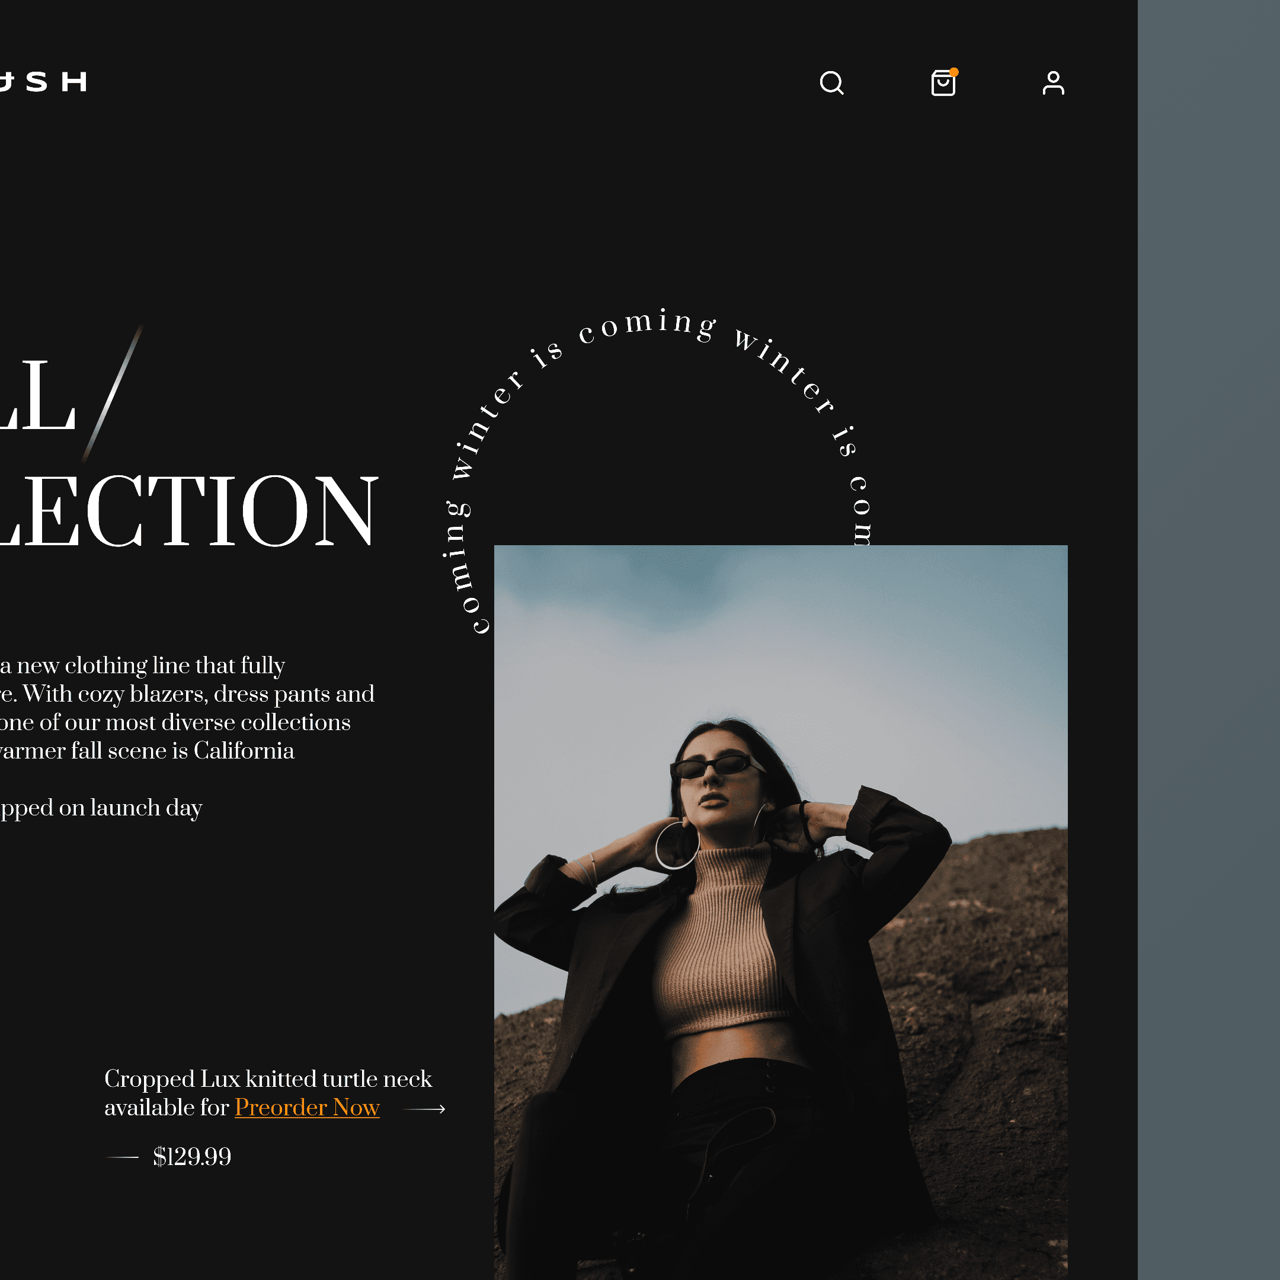Image resolution: width=1280 pixels, height=1280 pixels.
Task: Follow the Preorder Now link
Action: coord(307,1107)
